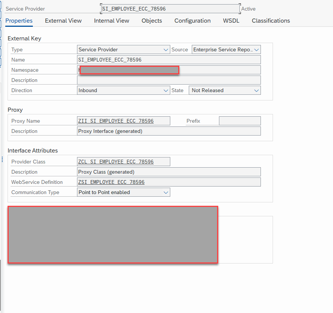Image resolution: width=333 pixels, height=313 pixels.
Task: Switch to the Properties tab
Action: 19,21
